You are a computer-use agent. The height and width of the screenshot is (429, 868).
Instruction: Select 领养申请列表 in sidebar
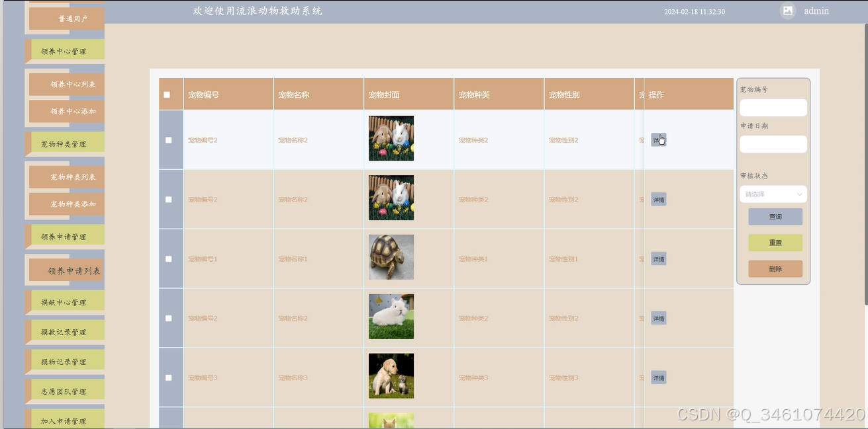coord(67,270)
